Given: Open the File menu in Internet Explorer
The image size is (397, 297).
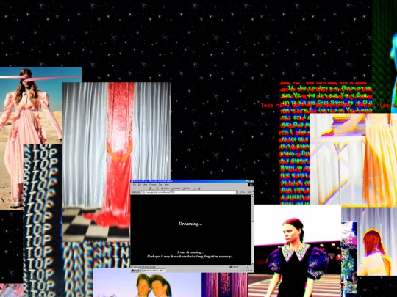Looking at the screenshot, I should [135, 185].
